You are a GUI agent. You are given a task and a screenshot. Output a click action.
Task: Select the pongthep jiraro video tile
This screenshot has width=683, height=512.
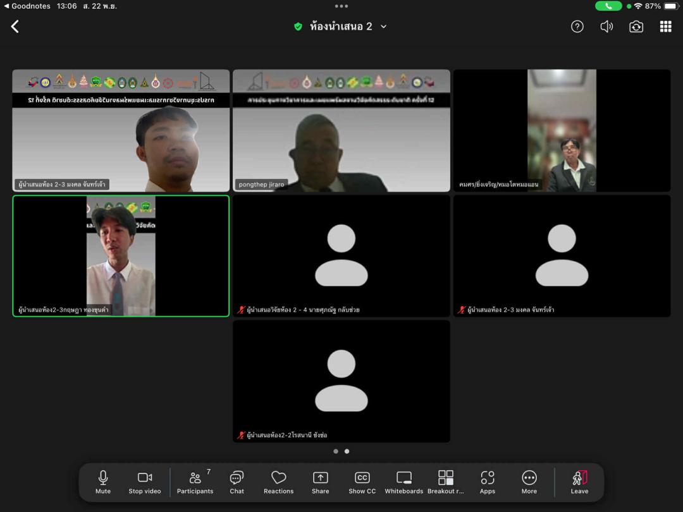tap(341, 131)
